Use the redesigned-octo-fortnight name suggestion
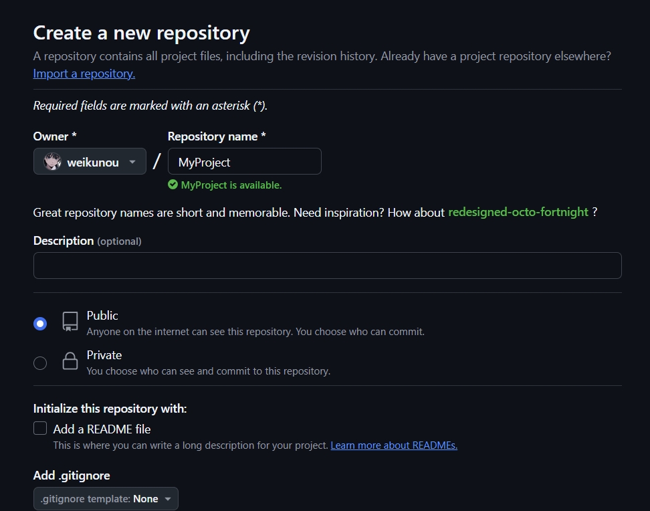Image resolution: width=650 pixels, height=511 pixels. [x=518, y=212]
